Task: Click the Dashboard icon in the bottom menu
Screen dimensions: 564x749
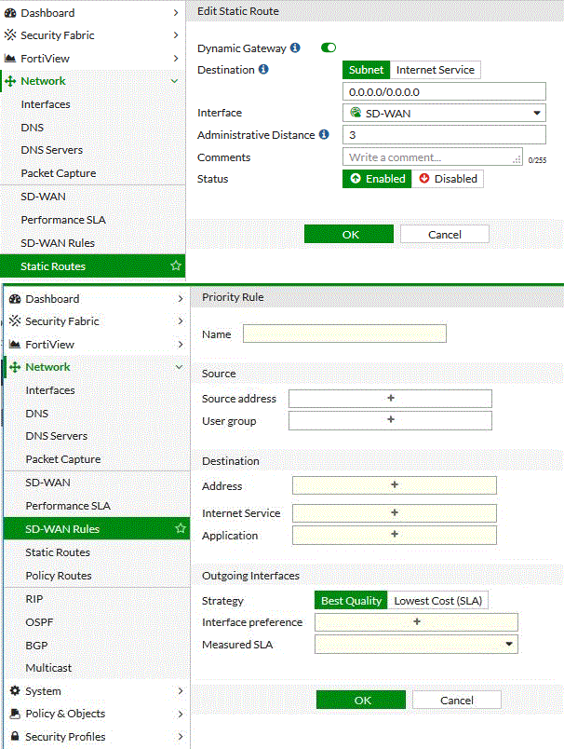Action: (15, 299)
